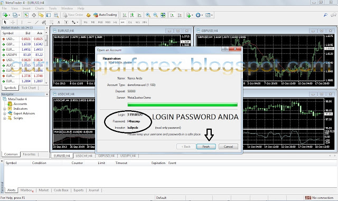Image resolution: width=338 pixels, height=201 pixels.
Task: Draw a Vertical Line tool
Action: [x=22, y=22]
